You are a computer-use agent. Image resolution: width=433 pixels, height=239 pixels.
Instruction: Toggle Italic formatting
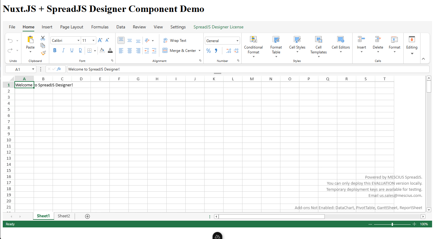63,50
